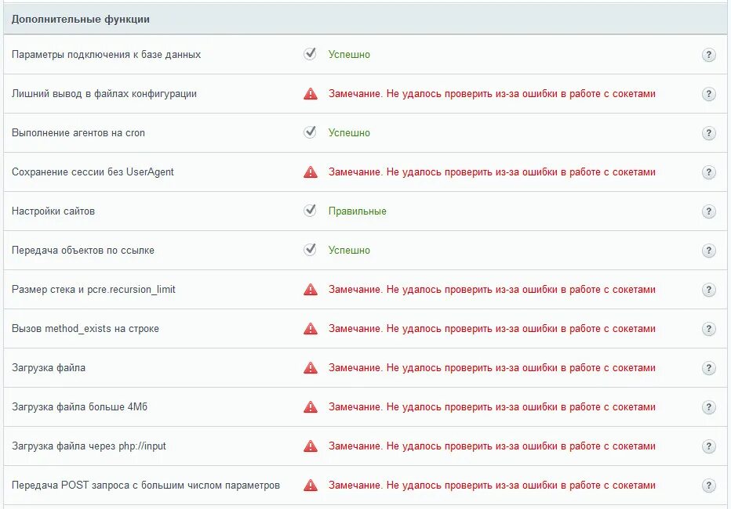Click help icon for Лишний вывод в файлах конфигурации
Screen dimensions: 731x509
click(x=708, y=94)
